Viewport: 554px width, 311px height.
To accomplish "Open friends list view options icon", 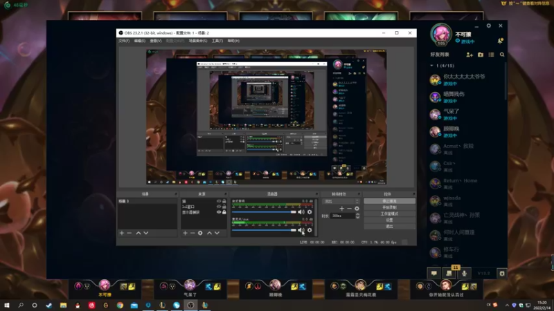I will pos(491,55).
